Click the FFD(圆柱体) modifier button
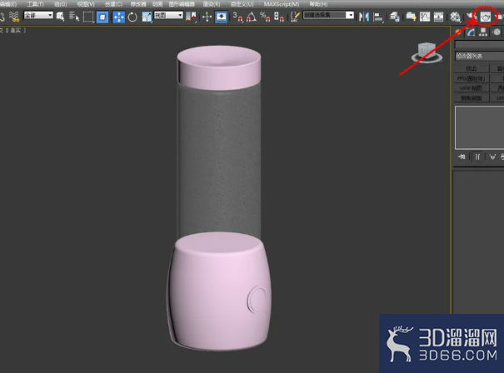This screenshot has width=504, height=373. (472, 78)
